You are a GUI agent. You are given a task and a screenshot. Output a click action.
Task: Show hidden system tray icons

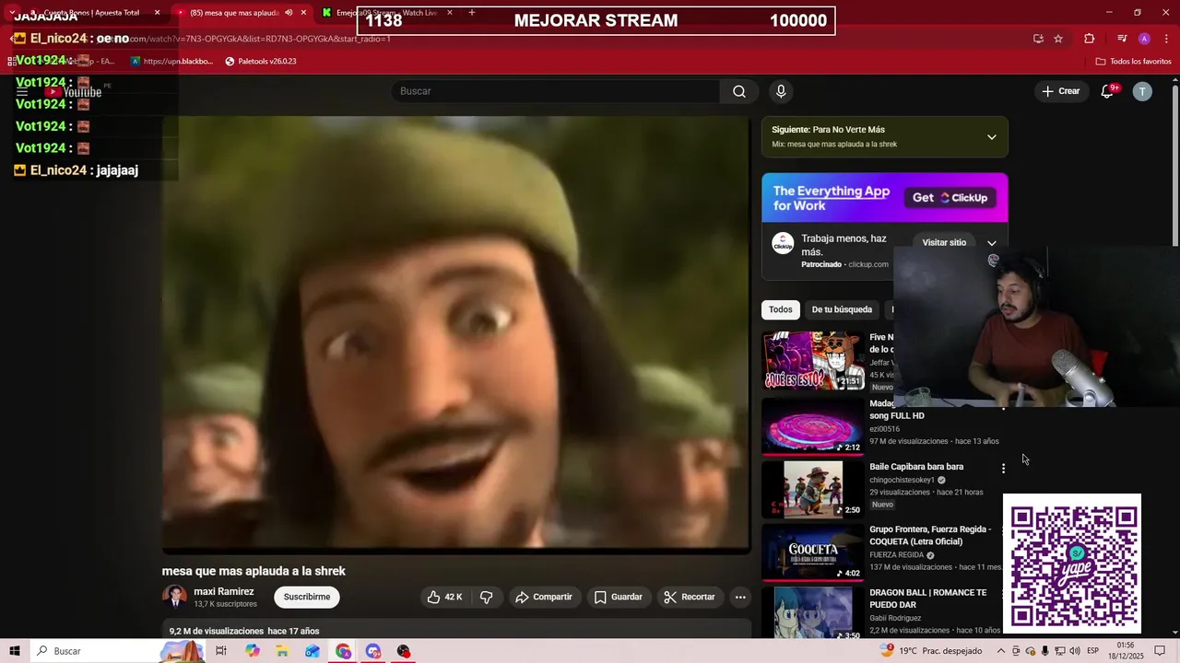point(1001,651)
